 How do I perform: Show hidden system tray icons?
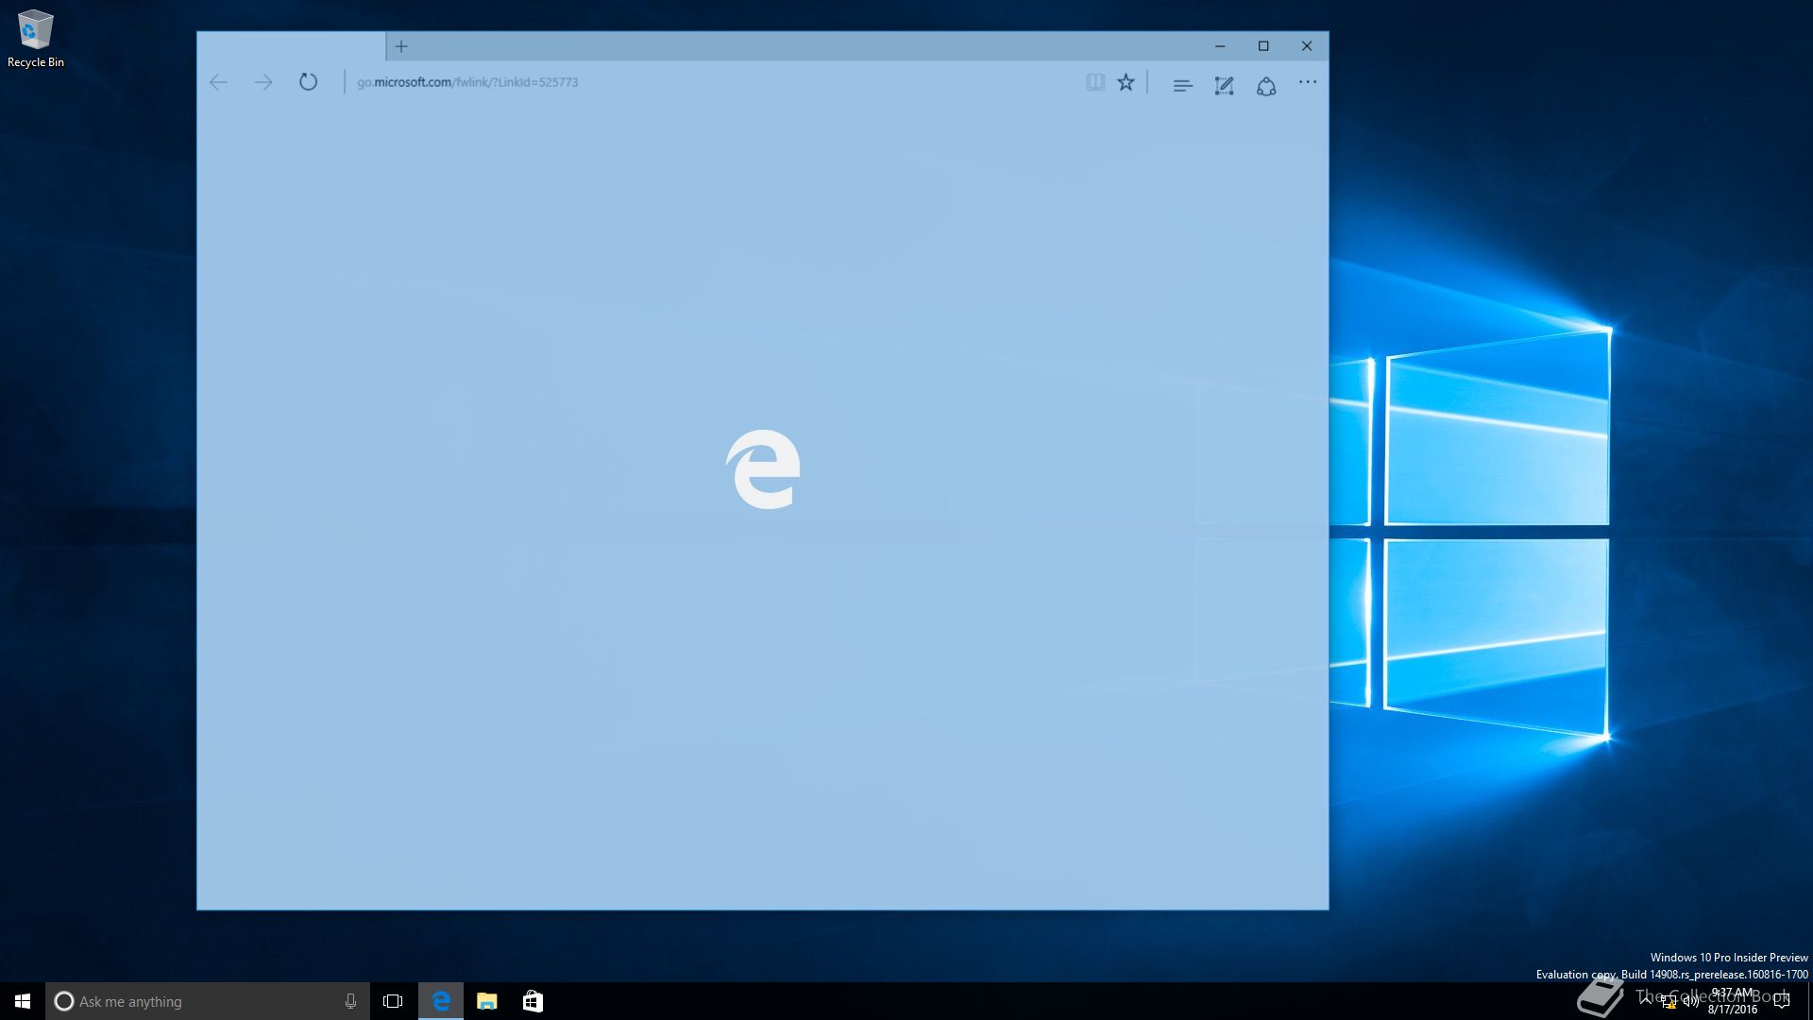click(x=1646, y=1001)
